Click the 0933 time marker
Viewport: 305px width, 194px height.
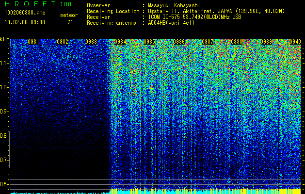click(91, 42)
